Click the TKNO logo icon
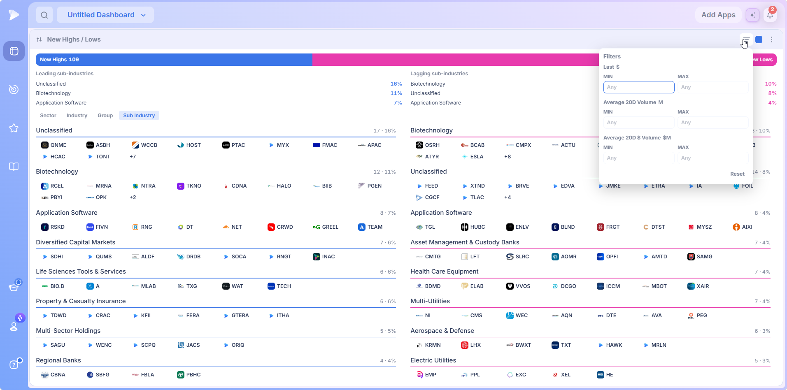 click(x=181, y=186)
